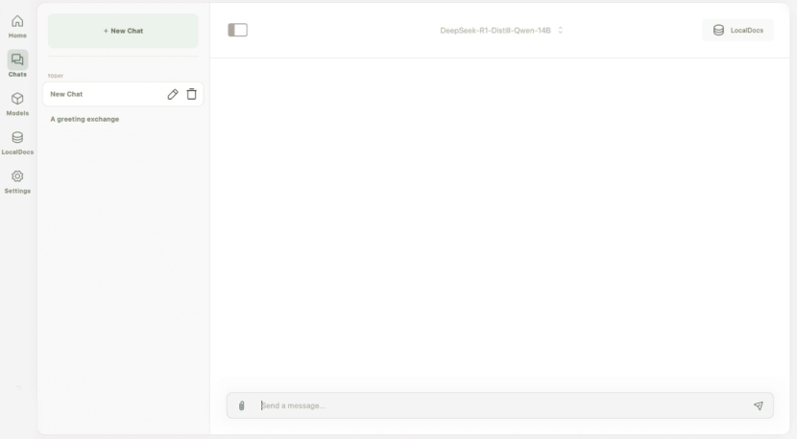Start a conversation with + New Chat
Viewport: 797px width, 439px height.
pos(123,31)
